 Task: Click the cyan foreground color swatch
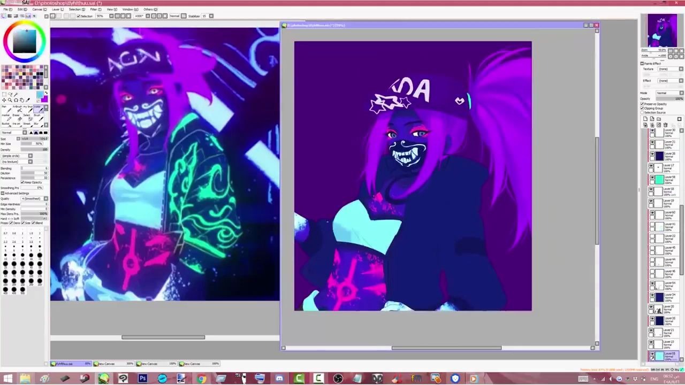pyautogui.click(x=40, y=95)
